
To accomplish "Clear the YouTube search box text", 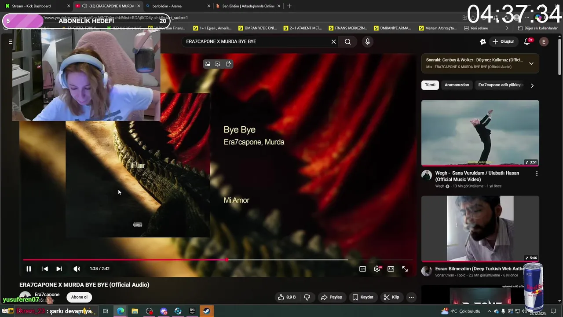I will pos(333,42).
